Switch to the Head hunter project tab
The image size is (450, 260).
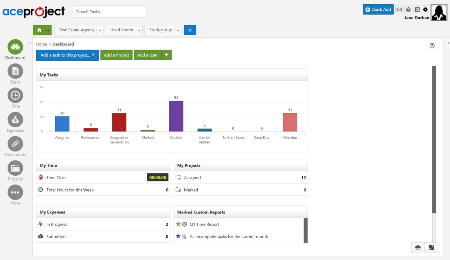point(122,30)
